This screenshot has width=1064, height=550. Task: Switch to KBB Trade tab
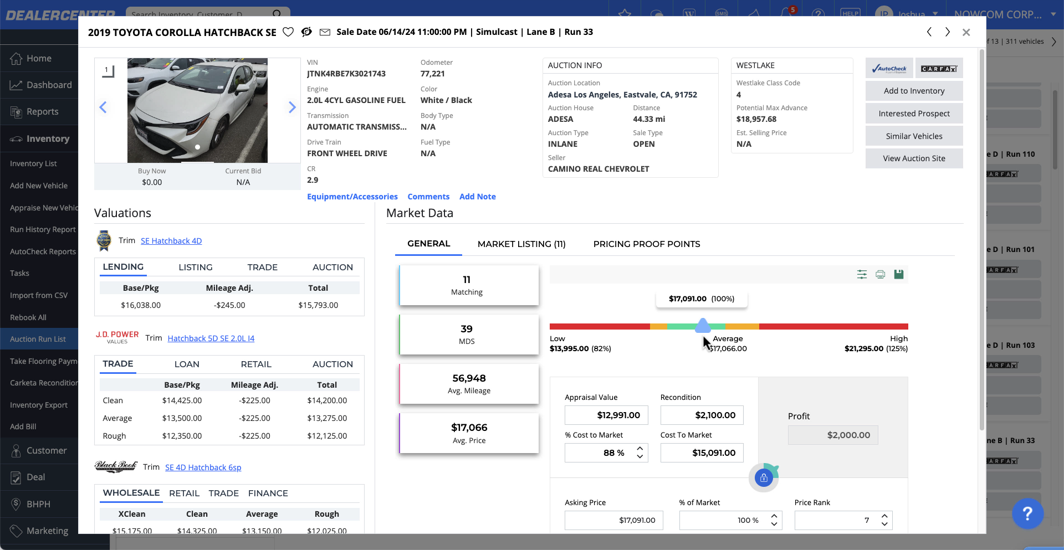click(x=263, y=267)
